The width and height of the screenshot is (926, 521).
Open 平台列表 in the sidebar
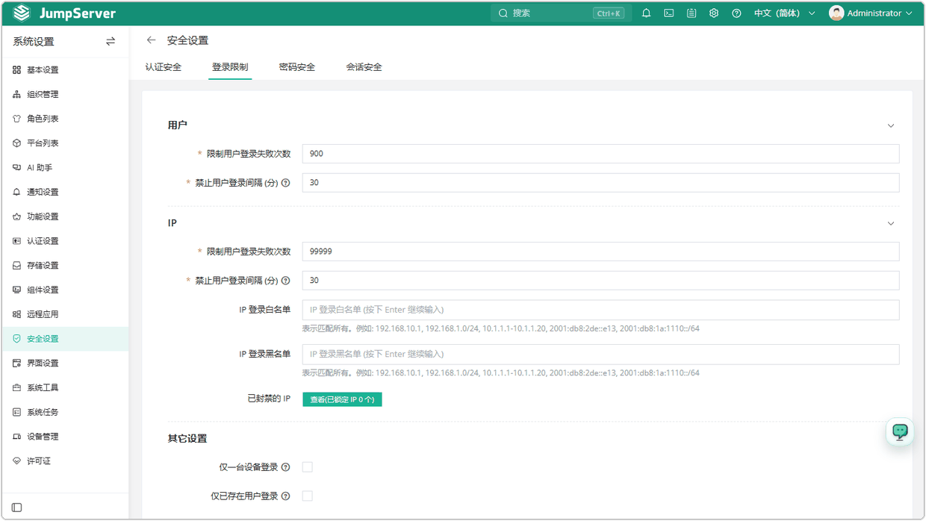click(64, 143)
